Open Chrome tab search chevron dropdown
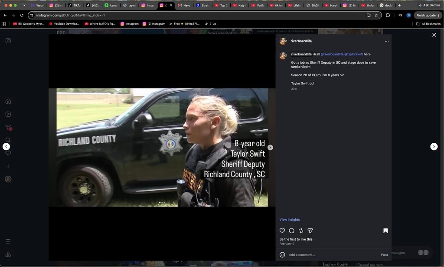Image resolution: width=444 pixels, height=267 pixels. click(x=24, y=5)
